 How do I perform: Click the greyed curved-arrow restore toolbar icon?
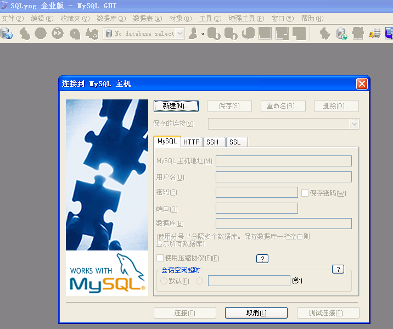pos(249,34)
